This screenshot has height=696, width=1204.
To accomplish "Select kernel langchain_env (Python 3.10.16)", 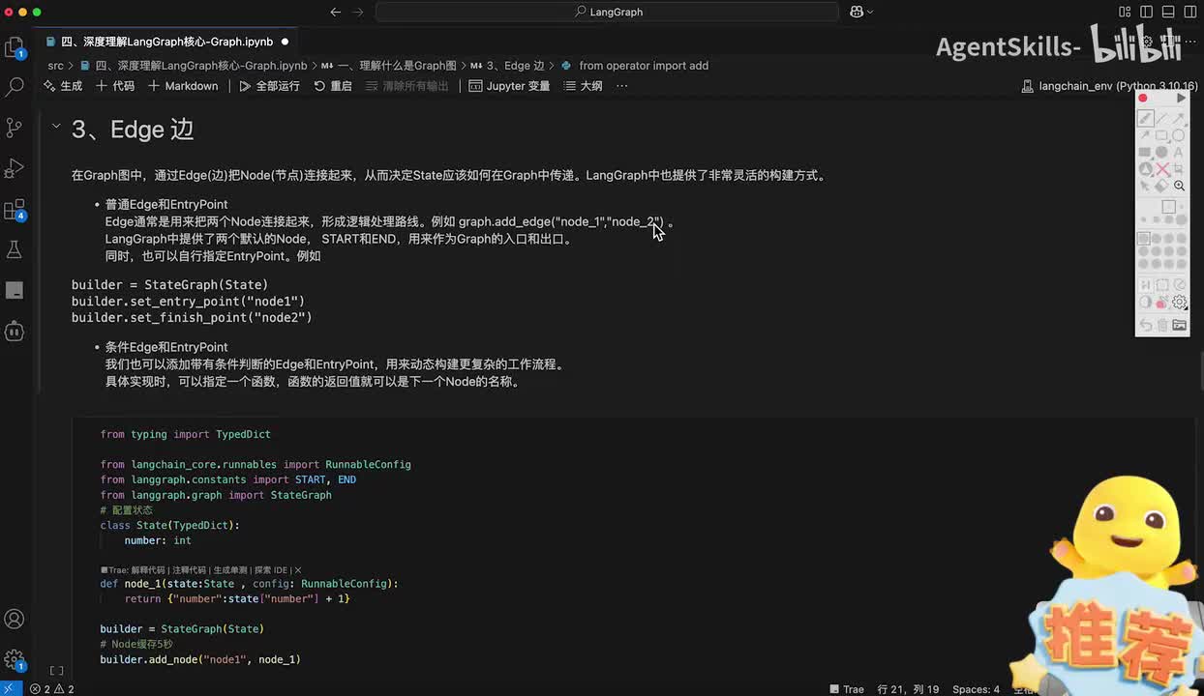I will click(x=1109, y=86).
